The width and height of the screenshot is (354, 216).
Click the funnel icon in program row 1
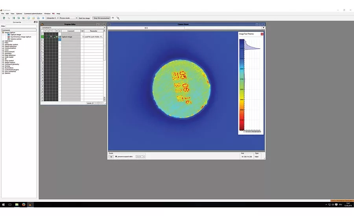[51, 37]
